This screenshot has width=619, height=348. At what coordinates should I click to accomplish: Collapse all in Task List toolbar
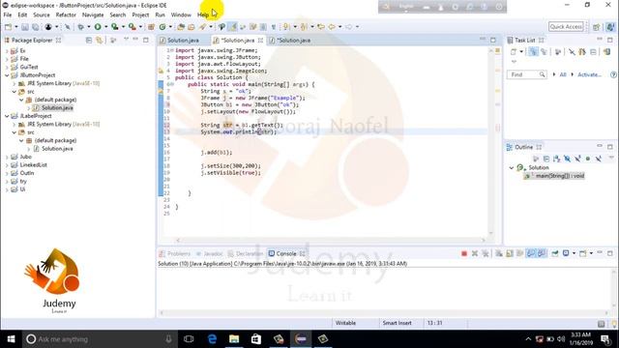[593, 51]
